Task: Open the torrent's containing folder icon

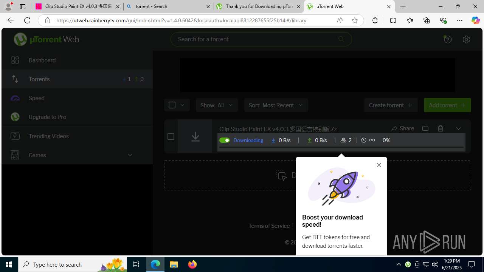Action: pos(425,128)
